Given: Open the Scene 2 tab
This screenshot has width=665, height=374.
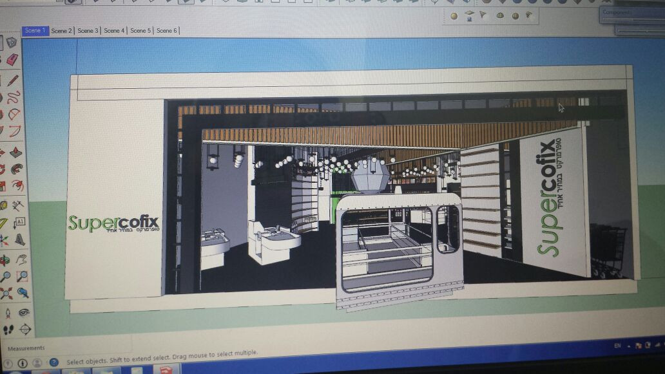Looking at the screenshot, I should (x=61, y=30).
